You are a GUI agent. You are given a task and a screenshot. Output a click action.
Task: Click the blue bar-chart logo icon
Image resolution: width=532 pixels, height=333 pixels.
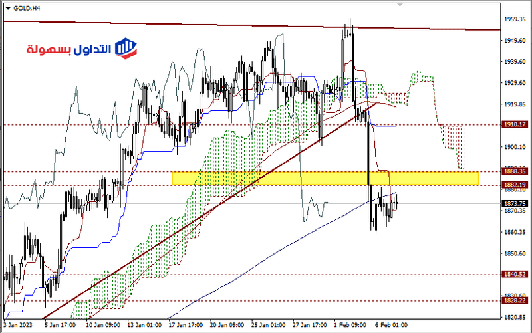(125, 47)
